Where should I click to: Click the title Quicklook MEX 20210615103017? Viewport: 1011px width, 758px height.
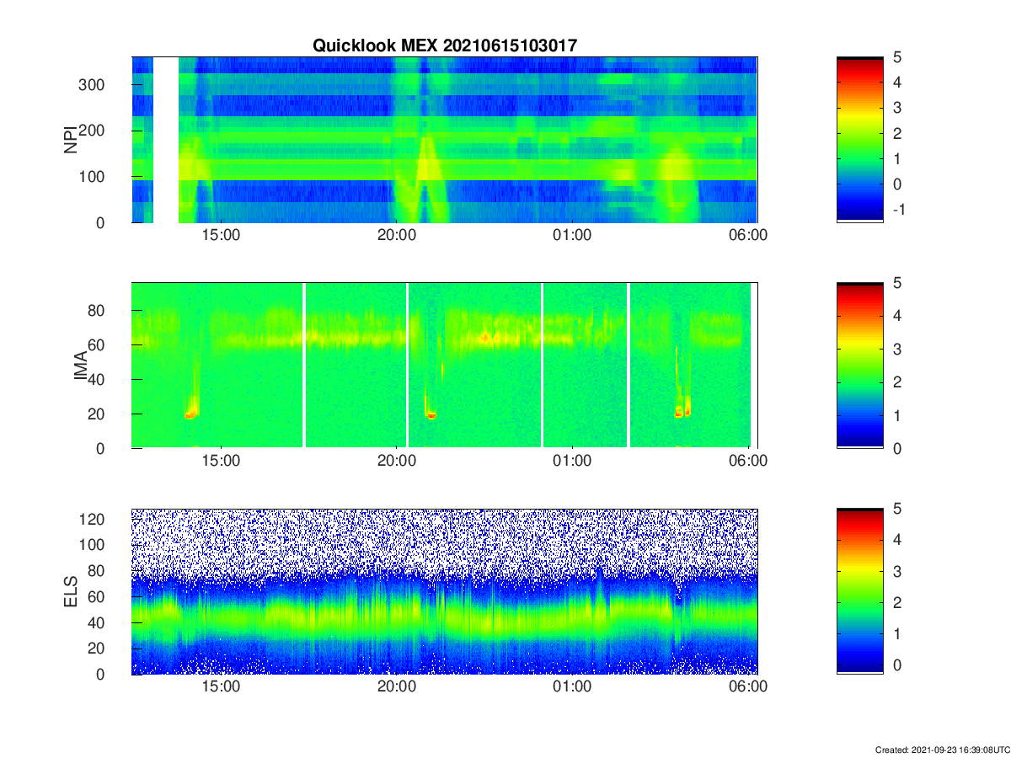[445, 46]
